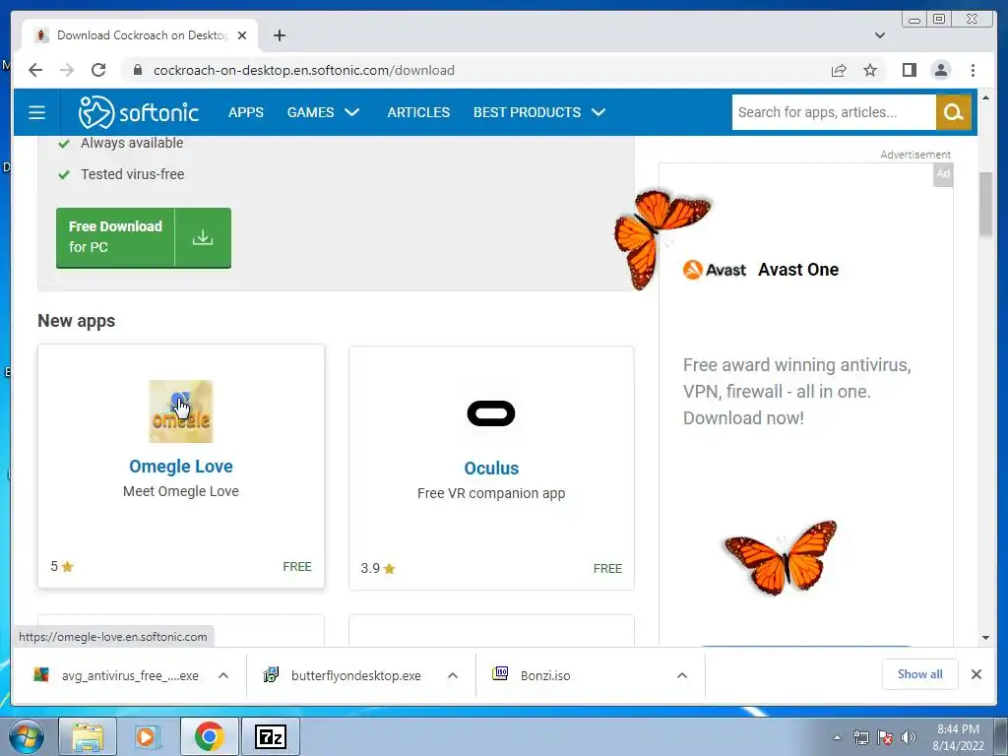Go back using browser back arrow
The width and height of the screenshot is (1008, 756).
[x=35, y=70]
